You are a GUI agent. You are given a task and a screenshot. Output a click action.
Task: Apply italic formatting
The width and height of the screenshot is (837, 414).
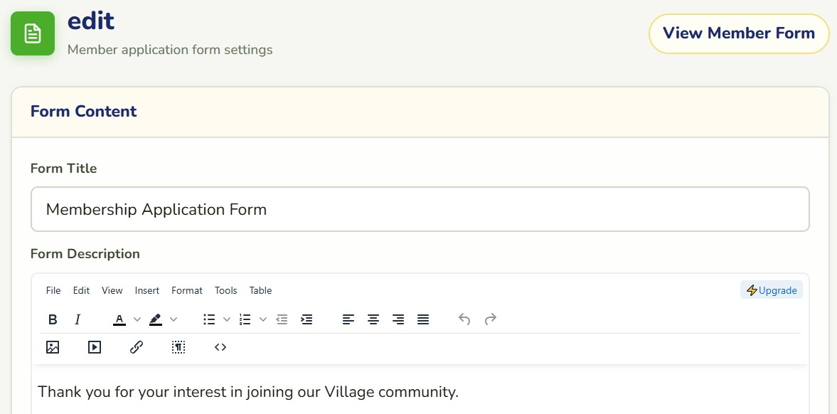(78, 319)
